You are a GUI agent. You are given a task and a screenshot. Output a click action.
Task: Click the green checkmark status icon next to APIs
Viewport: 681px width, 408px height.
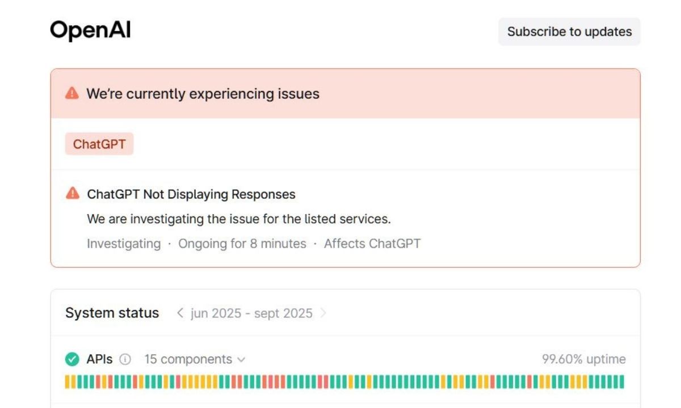click(73, 359)
